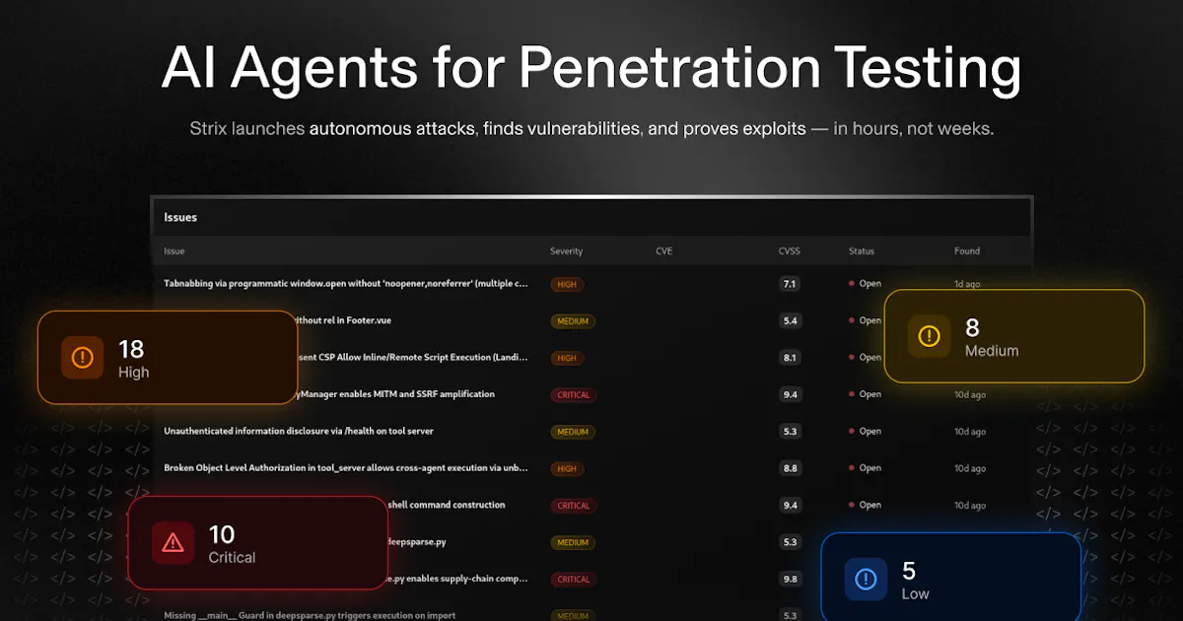Viewport: 1183px width, 621px height.
Task: Open the shell command construction issue
Action: [x=447, y=505]
